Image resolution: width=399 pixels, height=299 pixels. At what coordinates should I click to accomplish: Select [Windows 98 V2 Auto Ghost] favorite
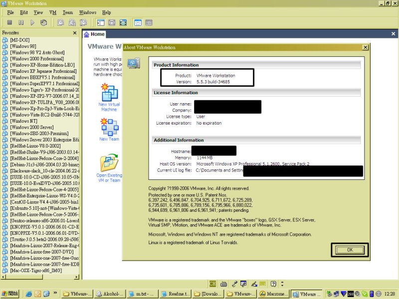pyautogui.click(x=37, y=52)
